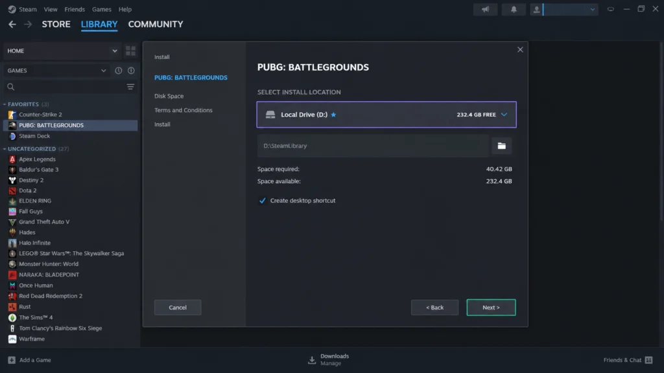Viewport: 664px width, 373px height.
Task: Collapse the UNCATEGORIZED section
Action: (5, 149)
